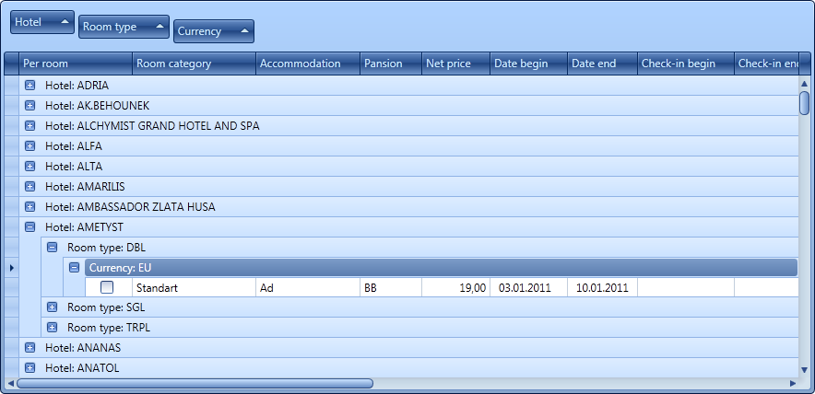This screenshot has width=815, height=394.
Task: Sort by Net price column header
Action: (455, 64)
